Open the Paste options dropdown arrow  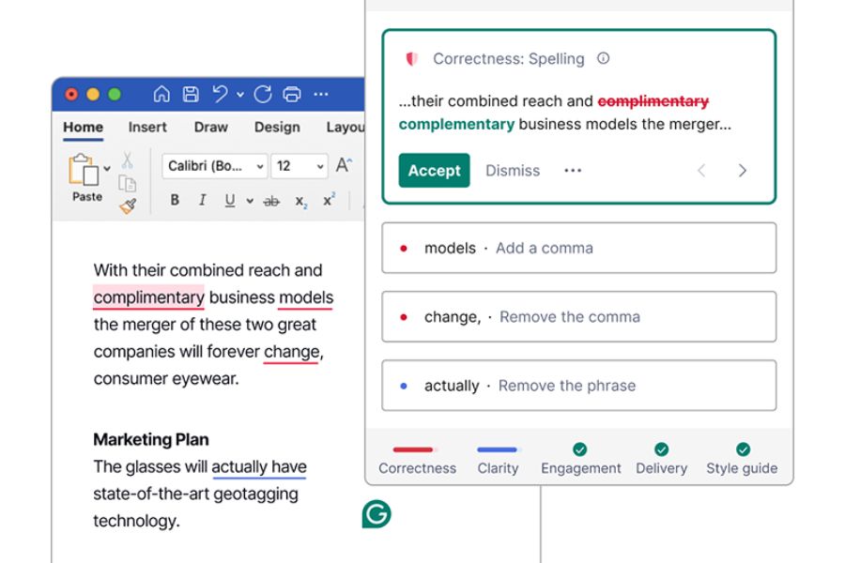(x=107, y=169)
